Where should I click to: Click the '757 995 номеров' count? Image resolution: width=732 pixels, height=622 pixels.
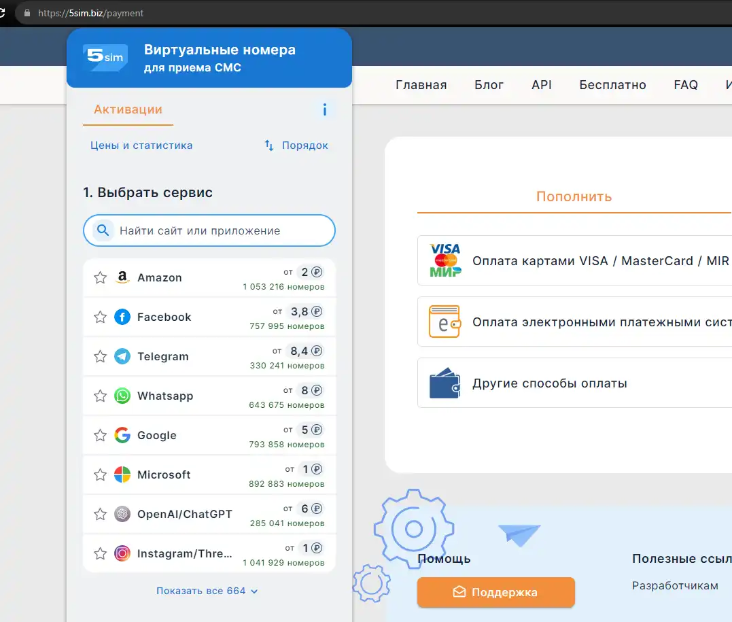pyautogui.click(x=287, y=326)
